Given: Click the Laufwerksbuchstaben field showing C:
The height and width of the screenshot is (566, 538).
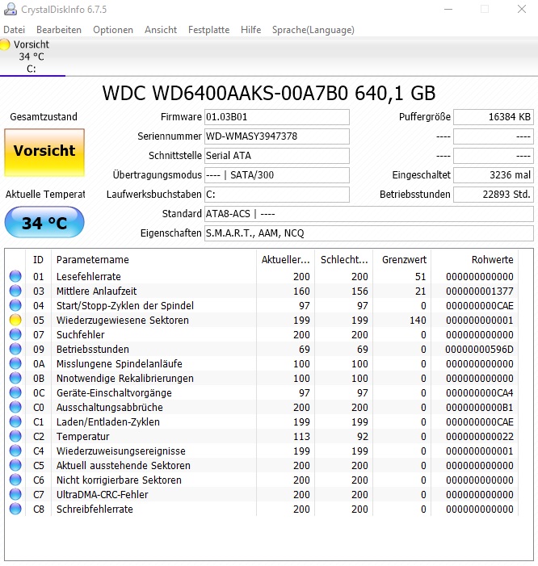Looking at the screenshot, I should pos(277,195).
